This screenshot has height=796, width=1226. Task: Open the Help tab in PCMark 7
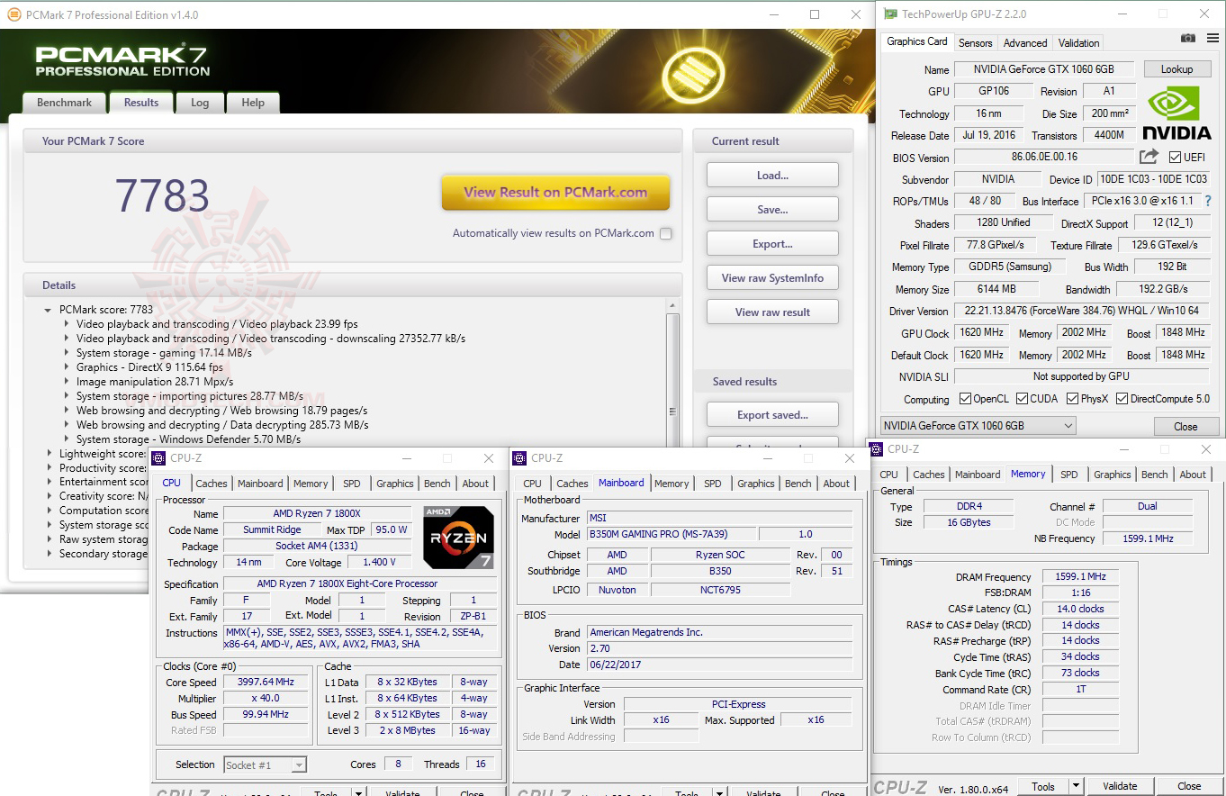tap(253, 103)
